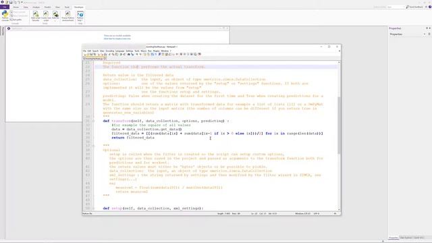432x243 pixels.
Task: Open the collapsed Favorites side panel tab
Action: 3,31
